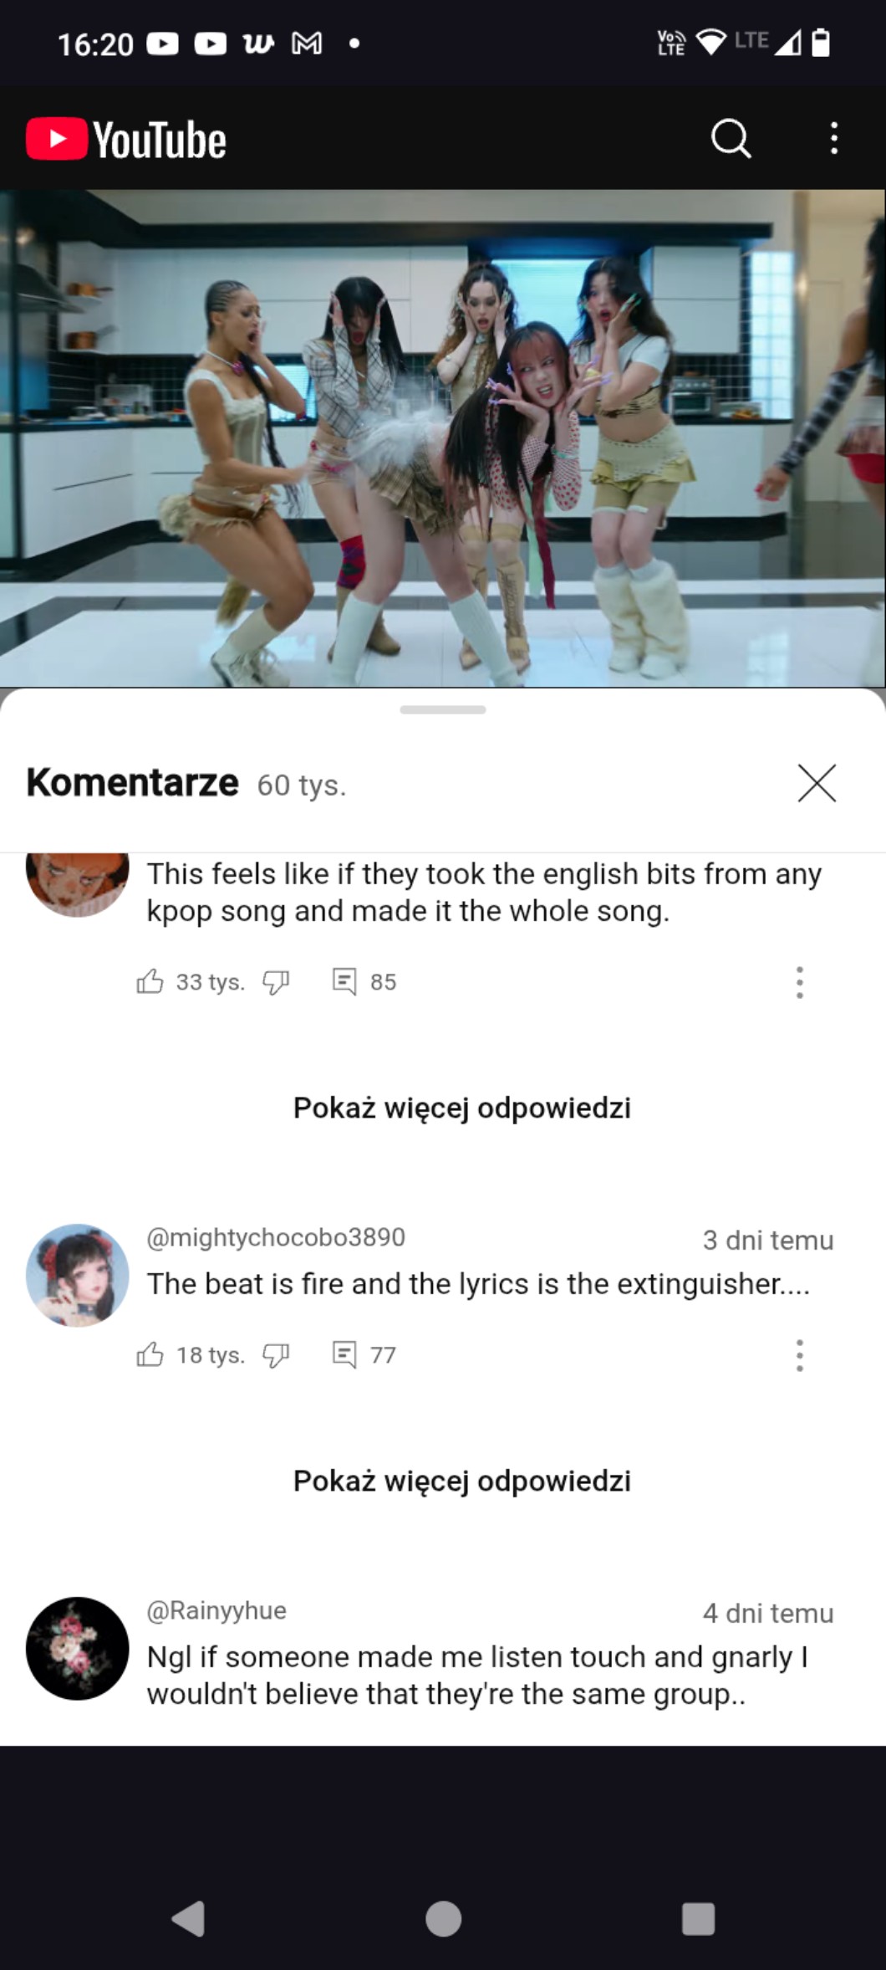
Task: Open options for the kpop song comment
Action: coord(800,982)
